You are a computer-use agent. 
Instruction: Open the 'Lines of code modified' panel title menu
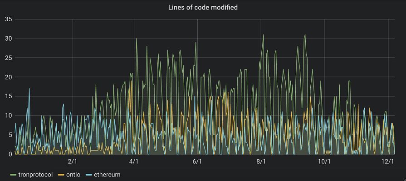point(203,7)
